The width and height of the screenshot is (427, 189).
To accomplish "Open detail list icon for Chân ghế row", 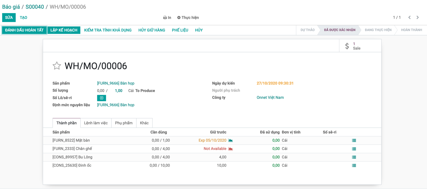I will click(354, 149).
